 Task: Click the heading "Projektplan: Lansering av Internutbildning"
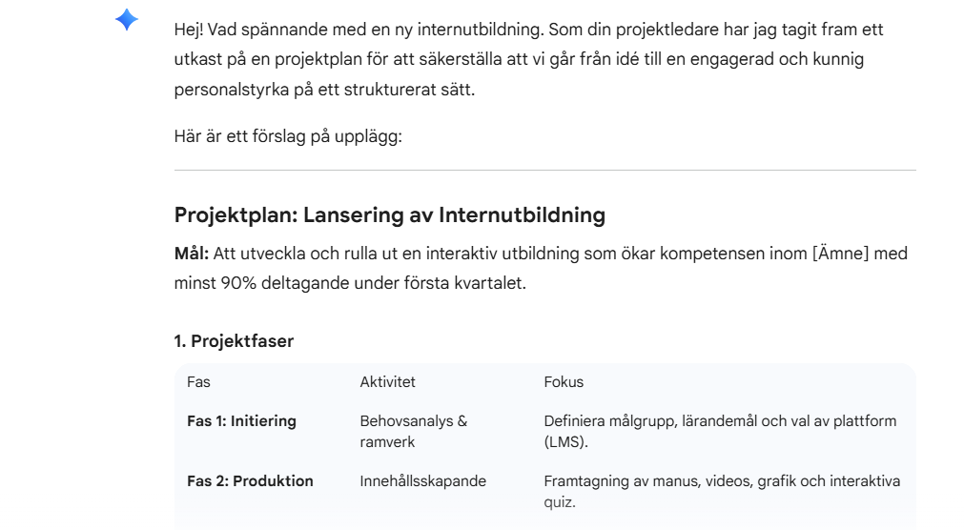(x=389, y=215)
